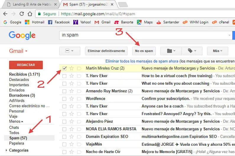The height and width of the screenshot is (156, 235).
Task: Star the Armando Ruy Martínez message
Action: [72, 91]
